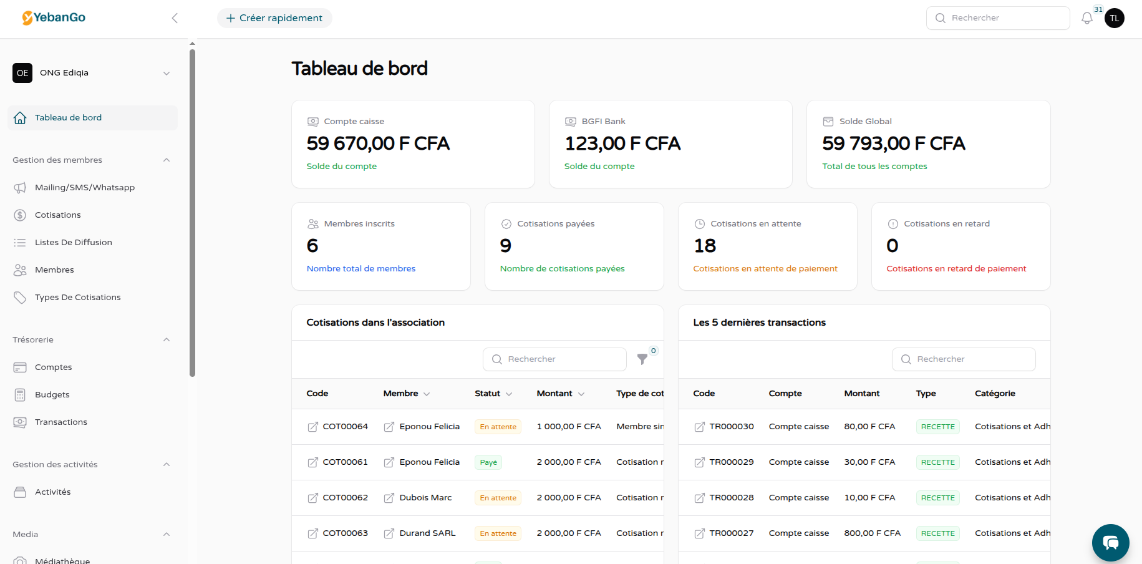Expand the ONG Ediqia organization selector
1142x564 pixels.
tap(166, 73)
